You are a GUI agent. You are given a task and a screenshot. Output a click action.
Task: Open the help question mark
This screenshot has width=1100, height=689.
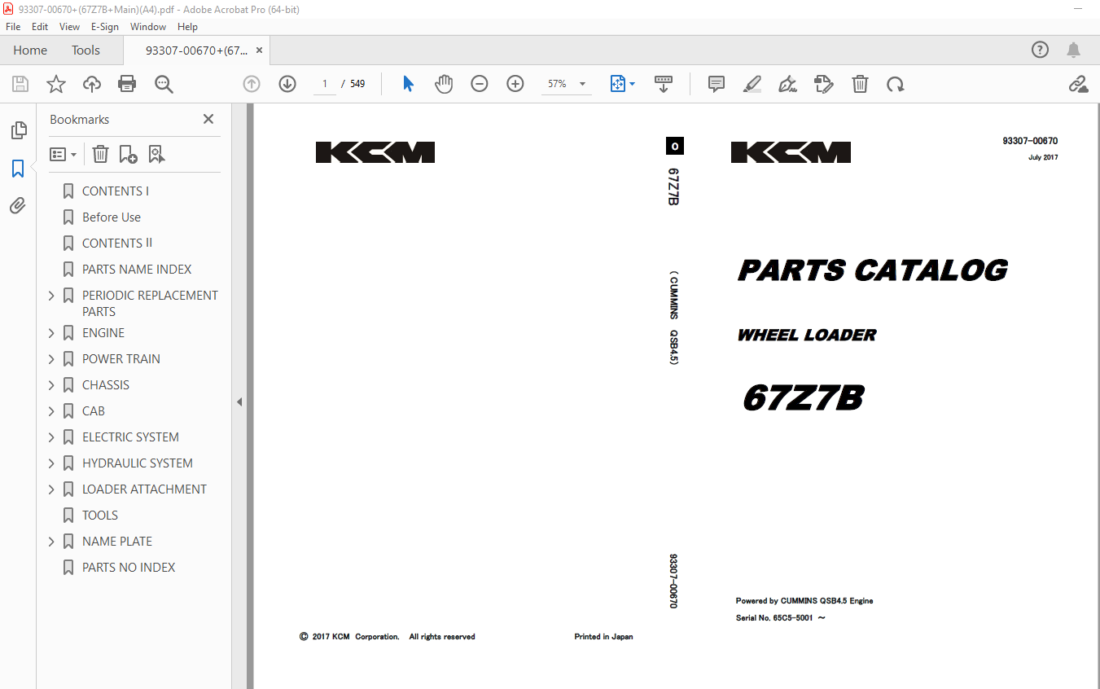pos(1041,50)
